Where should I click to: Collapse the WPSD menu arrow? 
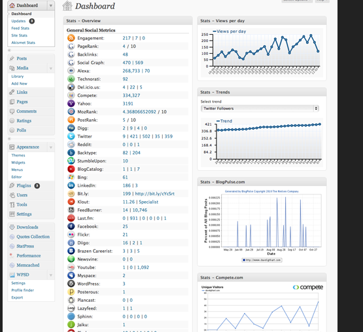coord(51,275)
